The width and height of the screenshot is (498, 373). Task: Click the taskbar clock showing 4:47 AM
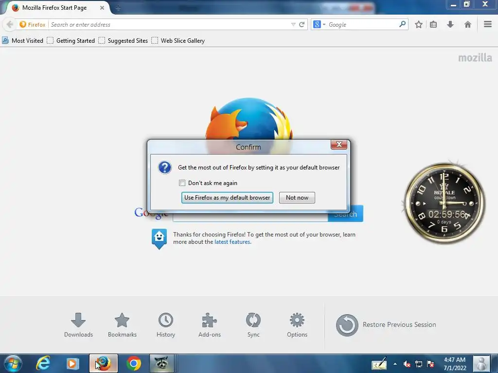click(455, 364)
